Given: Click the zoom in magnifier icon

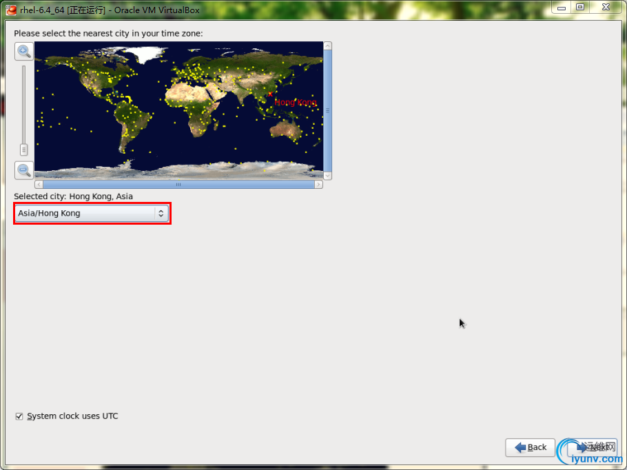Looking at the screenshot, I should point(24,51).
